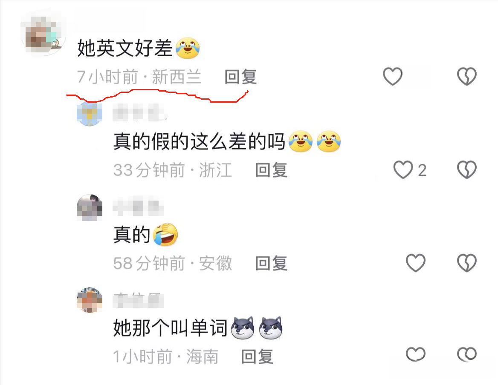Open avatar of the 安徽 replier
498x385 pixels.
90,207
